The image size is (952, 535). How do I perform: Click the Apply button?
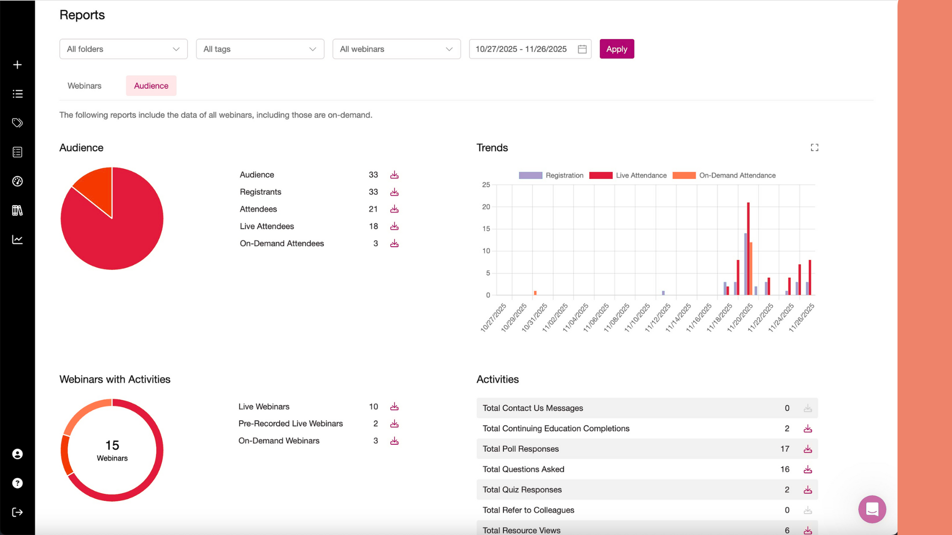click(x=616, y=49)
